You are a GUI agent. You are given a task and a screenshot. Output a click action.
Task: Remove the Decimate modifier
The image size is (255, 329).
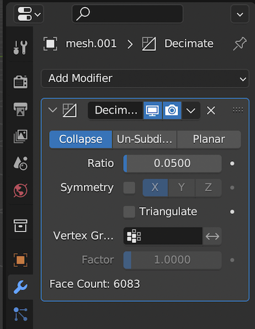click(x=211, y=110)
